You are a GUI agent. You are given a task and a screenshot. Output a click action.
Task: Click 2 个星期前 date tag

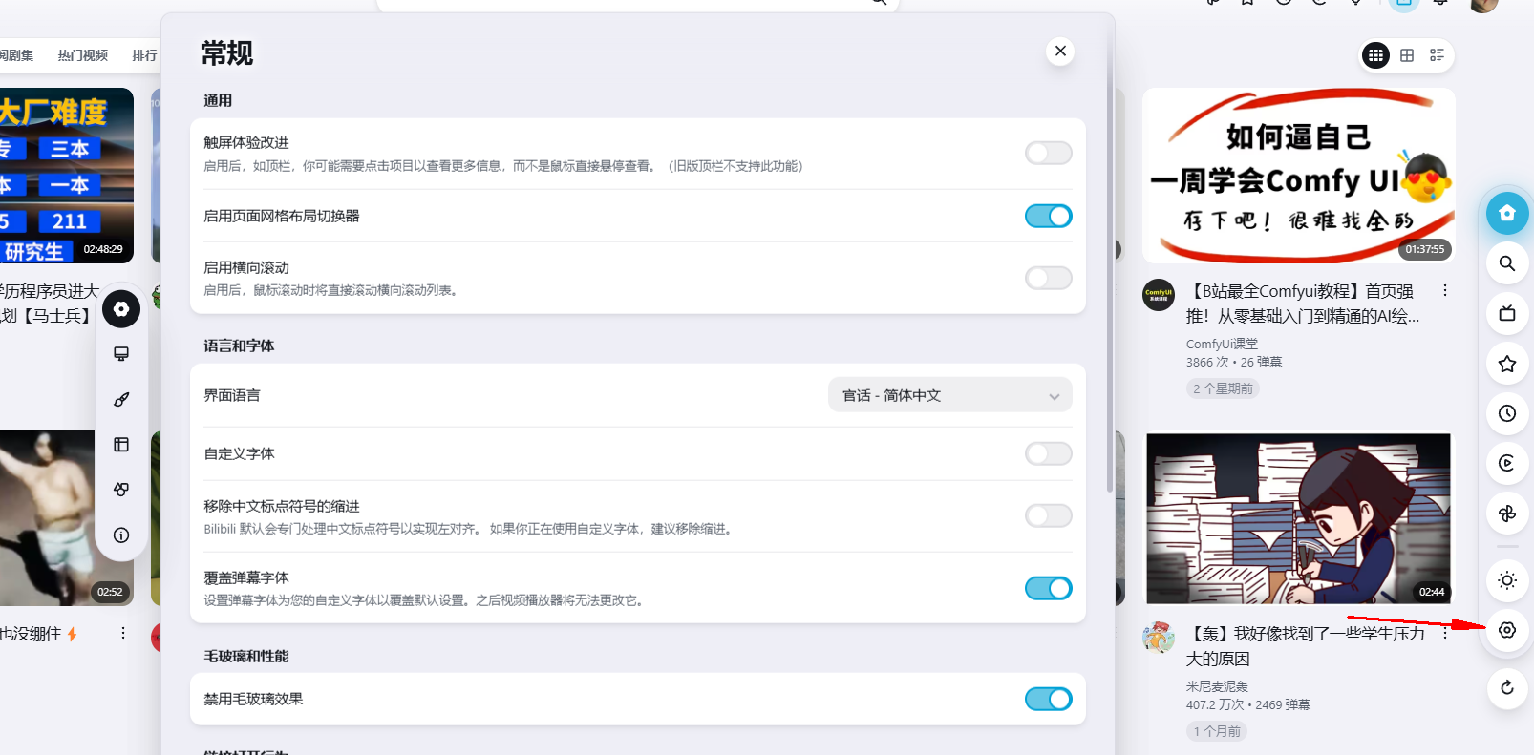1223,388
